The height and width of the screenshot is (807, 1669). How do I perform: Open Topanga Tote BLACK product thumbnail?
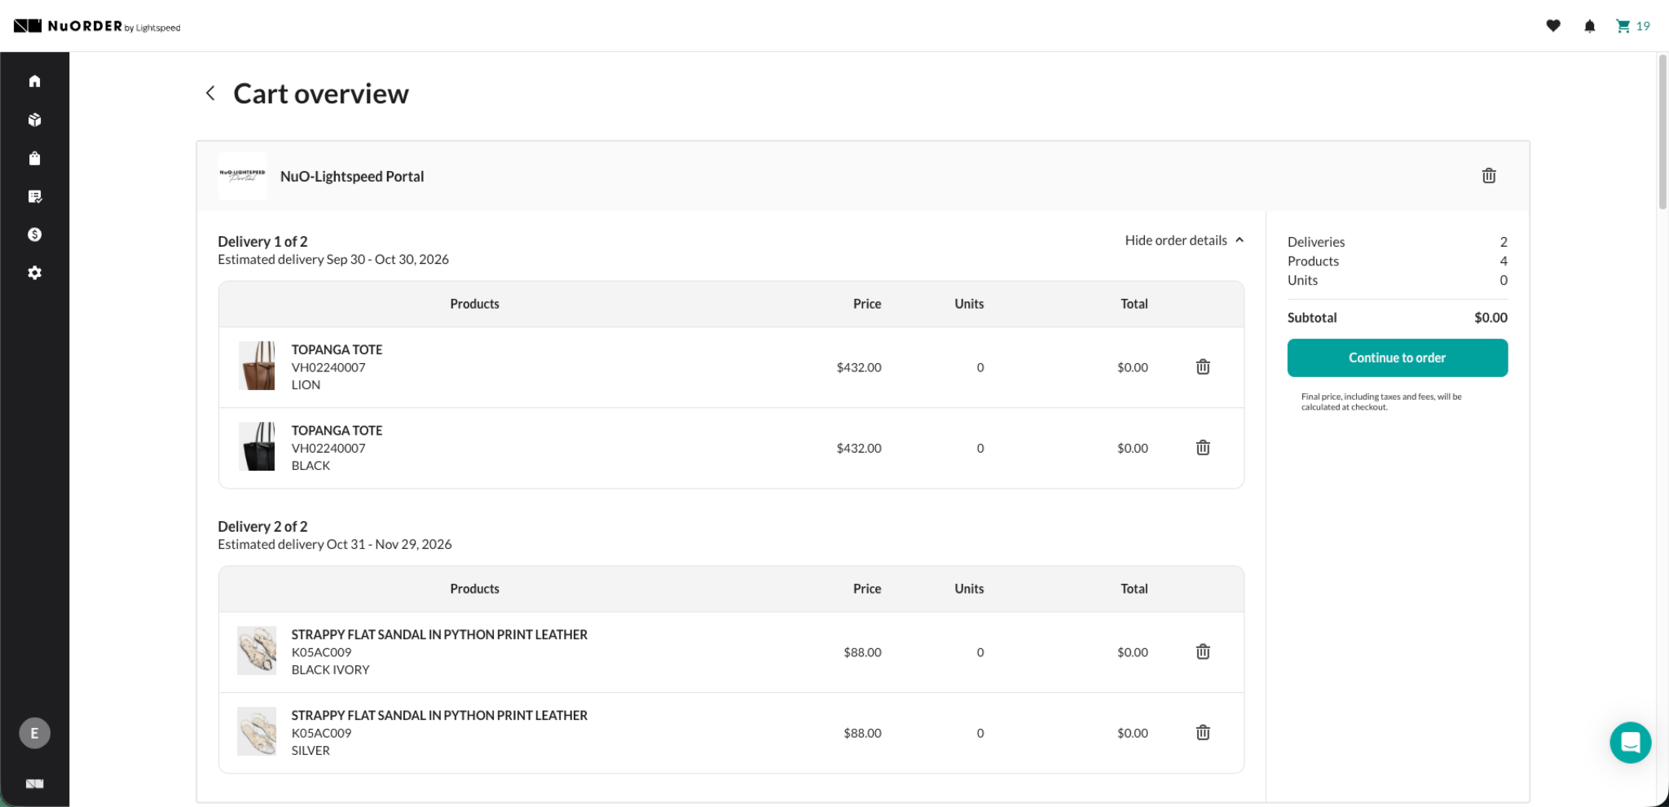point(257,446)
